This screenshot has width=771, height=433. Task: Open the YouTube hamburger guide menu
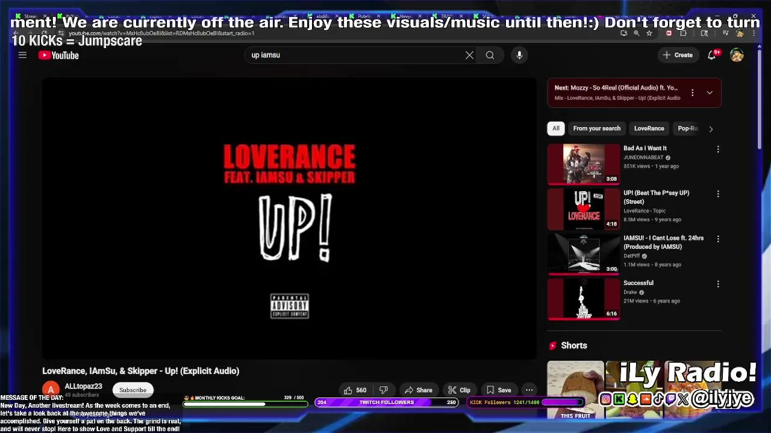[22, 55]
